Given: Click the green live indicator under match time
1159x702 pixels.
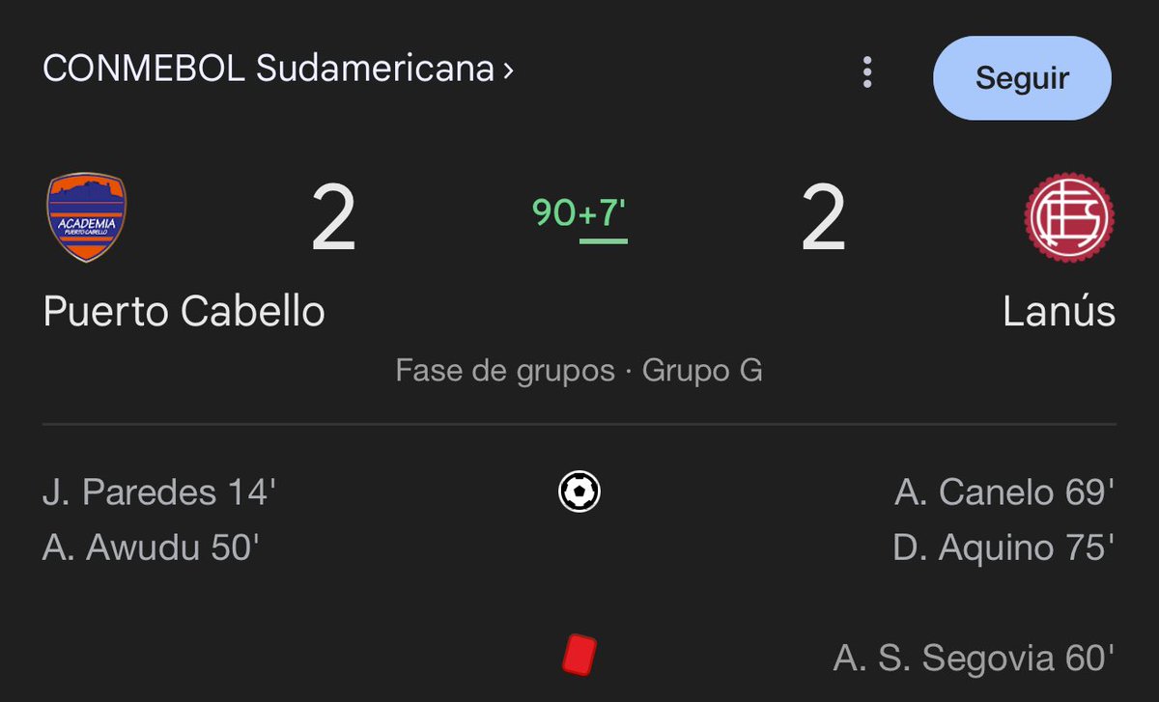Looking at the screenshot, I should [604, 240].
